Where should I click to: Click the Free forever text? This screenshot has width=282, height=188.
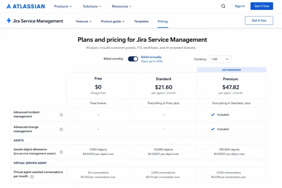click(x=98, y=103)
